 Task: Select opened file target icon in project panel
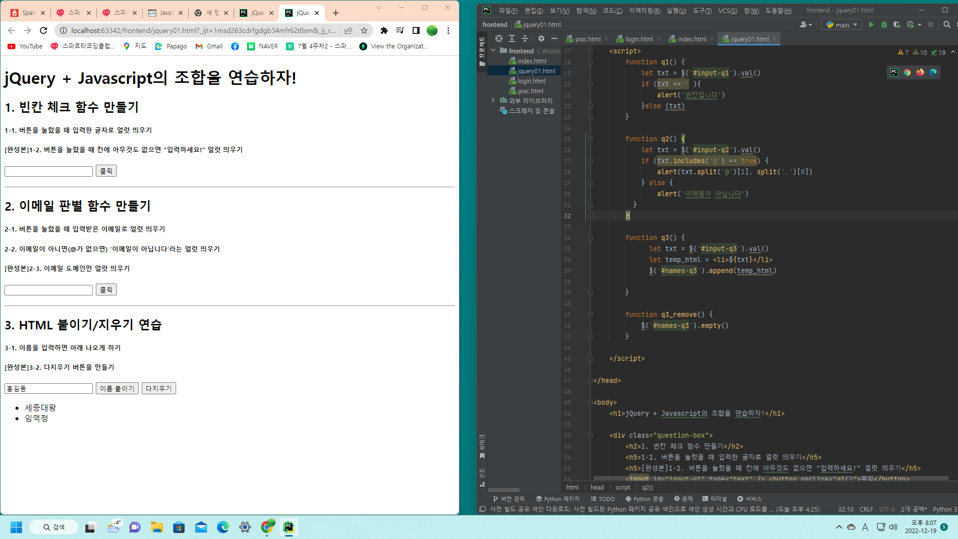[x=498, y=38]
